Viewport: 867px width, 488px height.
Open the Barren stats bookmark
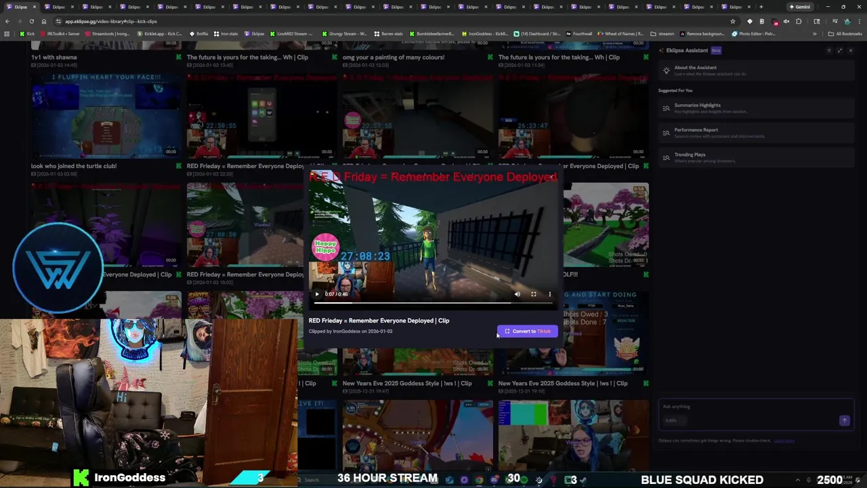point(388,33)
